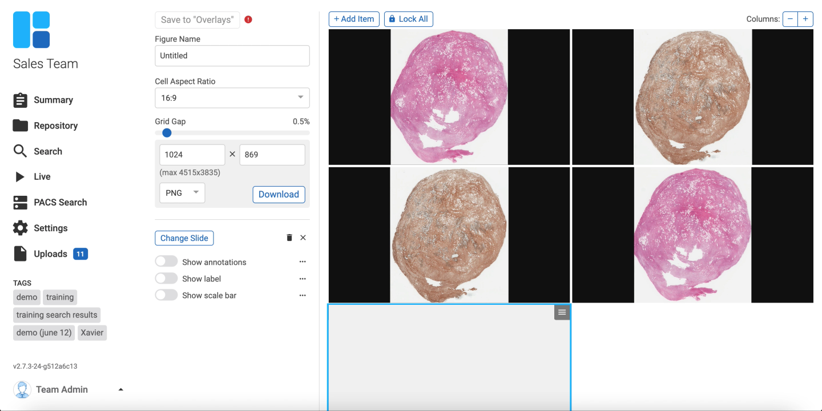Close the cell options with X
Screen dimensions: 822x411
pos(303,237)
